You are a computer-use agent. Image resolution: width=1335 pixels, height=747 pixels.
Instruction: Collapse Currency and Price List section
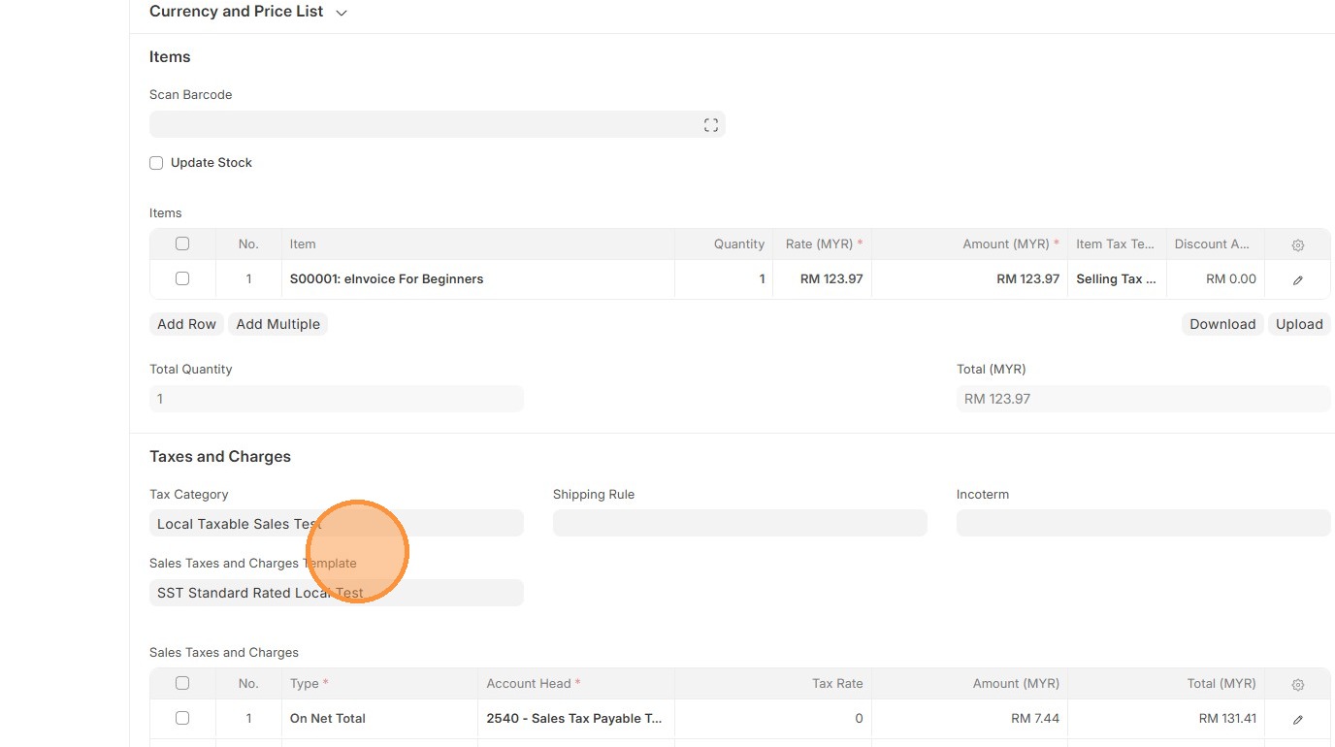coord(341,13)
